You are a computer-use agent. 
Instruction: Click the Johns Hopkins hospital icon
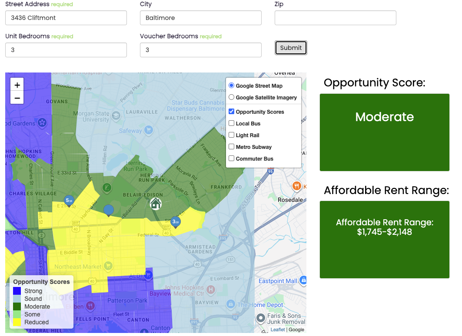(x=211, y=289)
